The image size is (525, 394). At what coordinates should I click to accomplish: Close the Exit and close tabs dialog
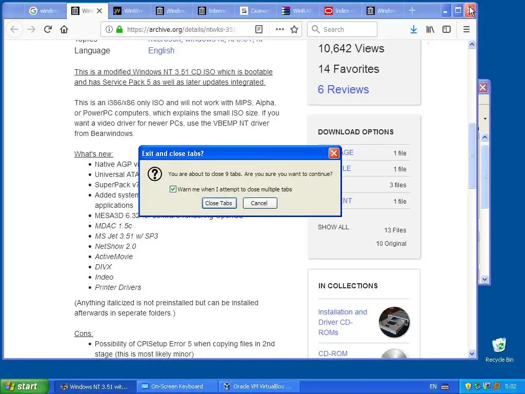point(333,153)
